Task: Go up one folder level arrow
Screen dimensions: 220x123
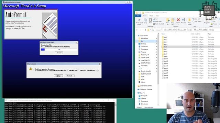Action: pos(145,30)
